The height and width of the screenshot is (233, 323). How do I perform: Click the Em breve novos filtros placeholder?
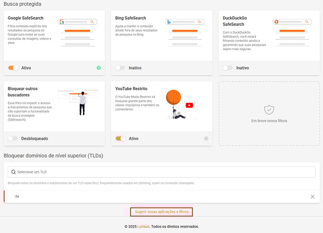click(269, 113)
